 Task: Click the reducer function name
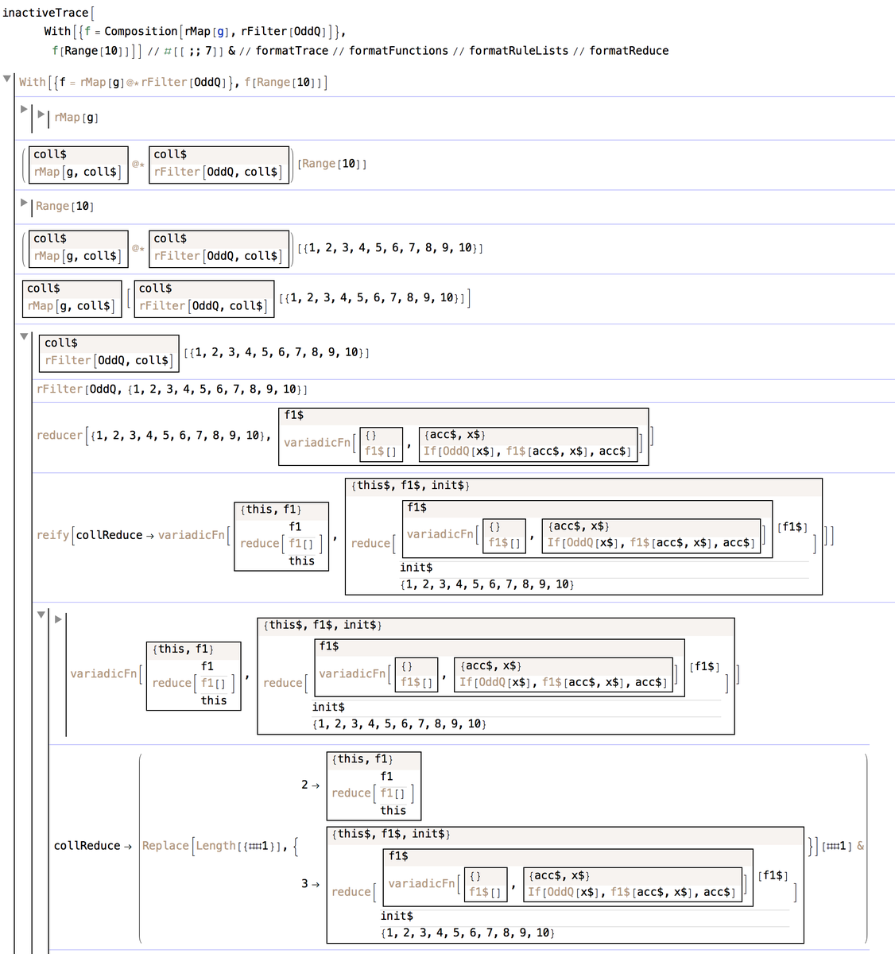[x=60, y=435]
